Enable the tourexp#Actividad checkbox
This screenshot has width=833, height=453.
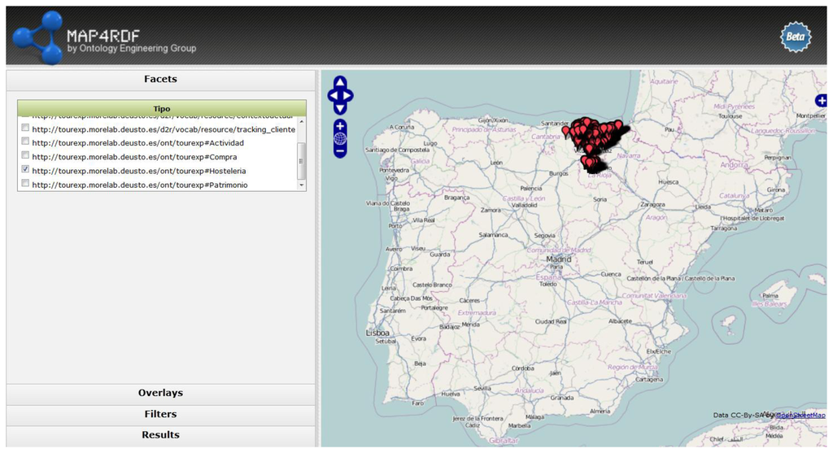click(x=25, y=142)
